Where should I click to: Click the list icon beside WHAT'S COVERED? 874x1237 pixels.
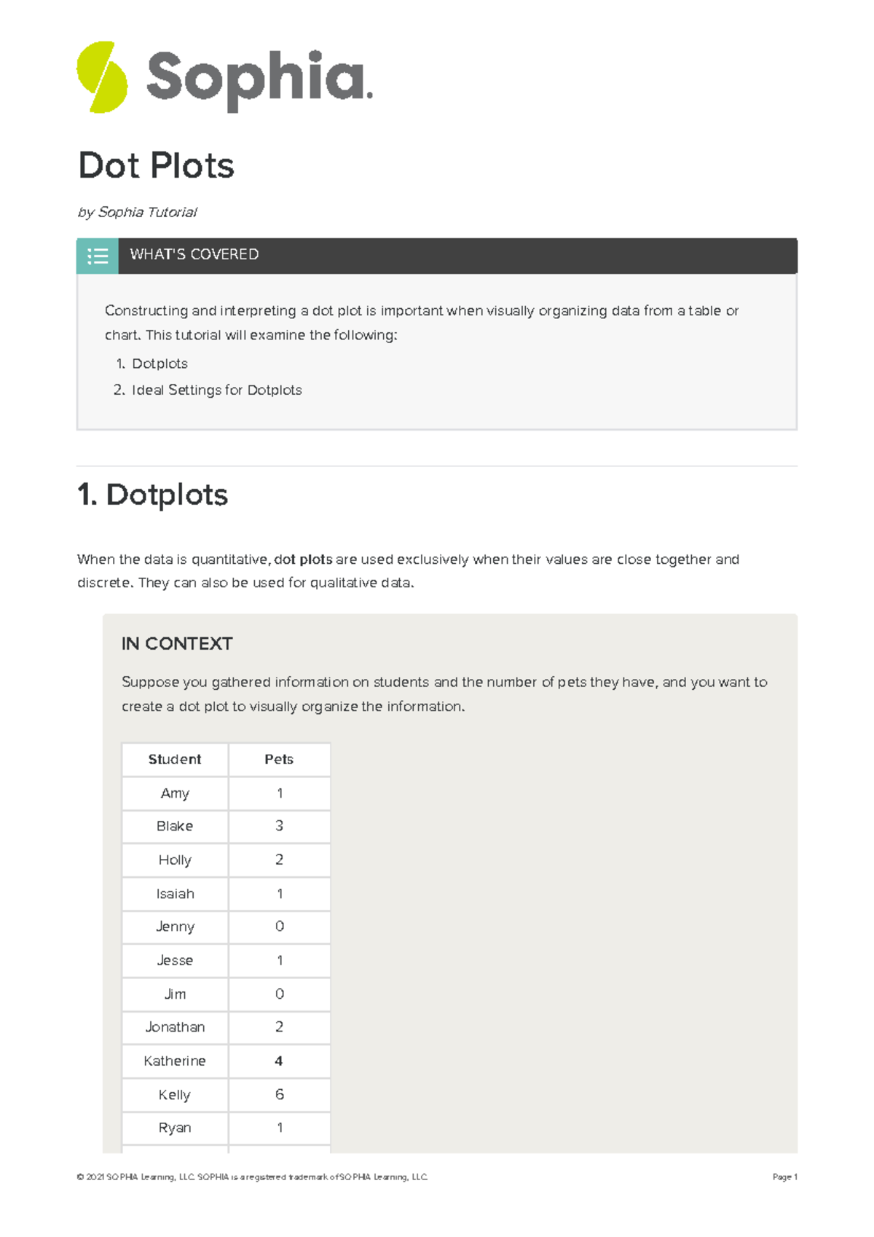coord(98,256)
